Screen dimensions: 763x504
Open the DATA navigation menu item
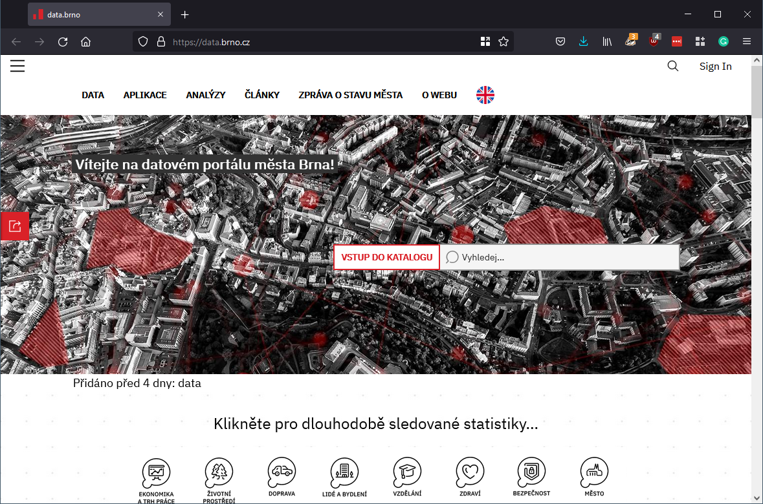pyautogui.click(x=93, y=94)
